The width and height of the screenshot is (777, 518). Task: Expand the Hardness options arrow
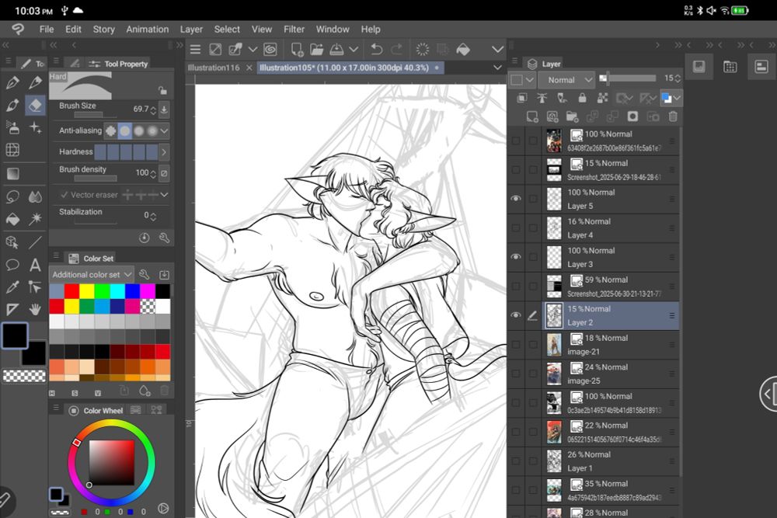point(164,151)
